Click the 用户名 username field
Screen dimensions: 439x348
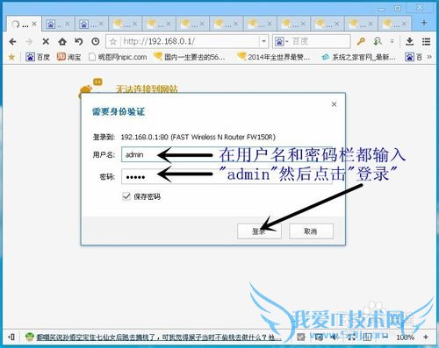[x=227, y=154]
